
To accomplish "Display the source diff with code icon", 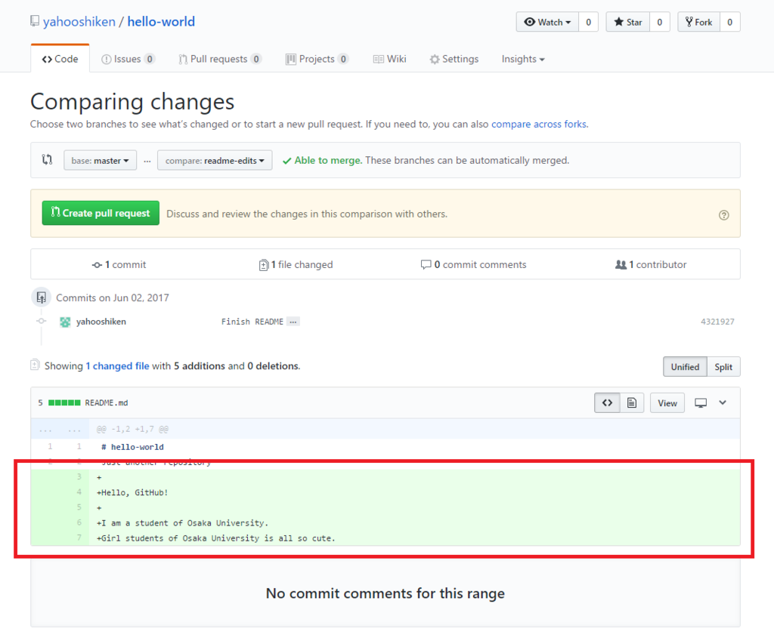I will point(607,403).
